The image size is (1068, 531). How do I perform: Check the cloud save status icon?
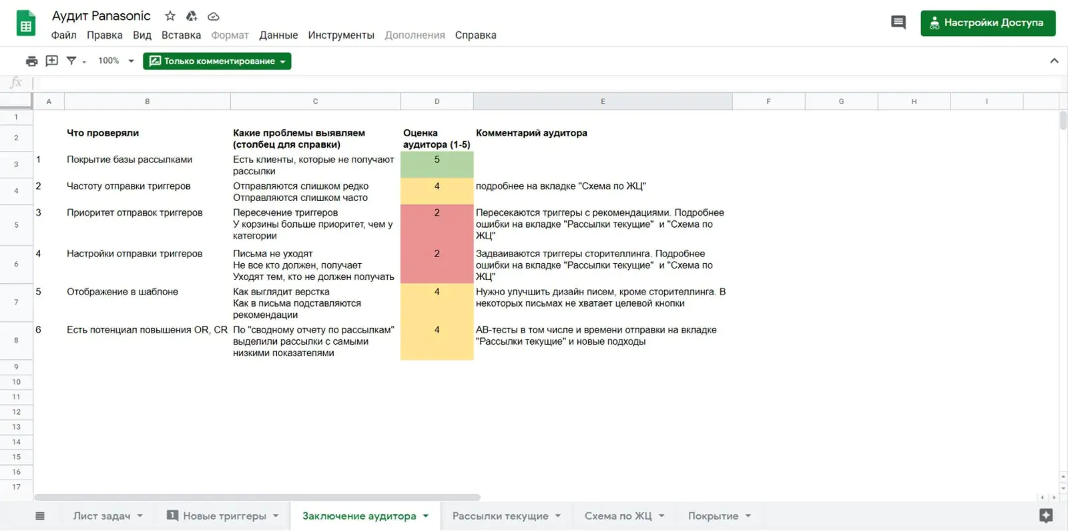pyautogui.click(x=214, y=16)
